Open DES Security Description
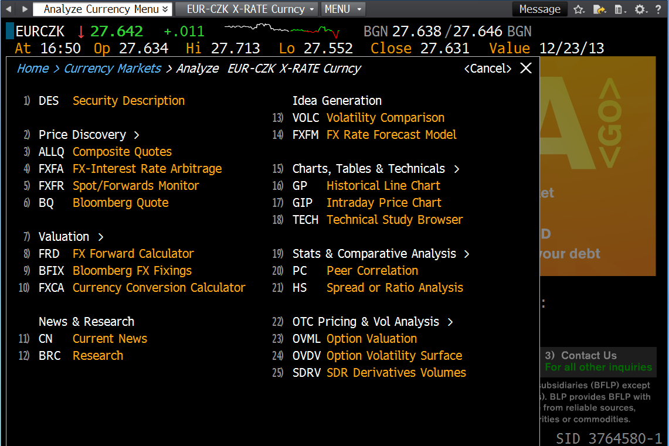The image size is (669, 446). (104, 101)
